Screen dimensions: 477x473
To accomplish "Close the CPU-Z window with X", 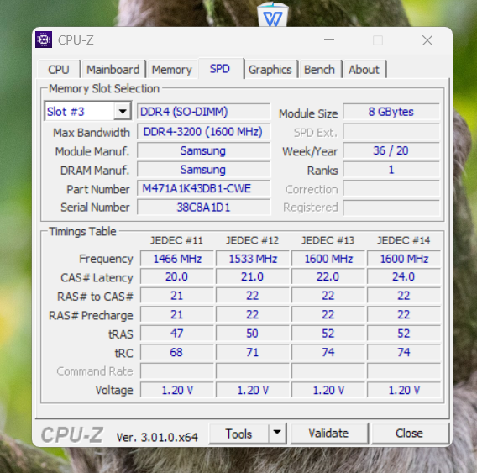I will click(427, 39).
